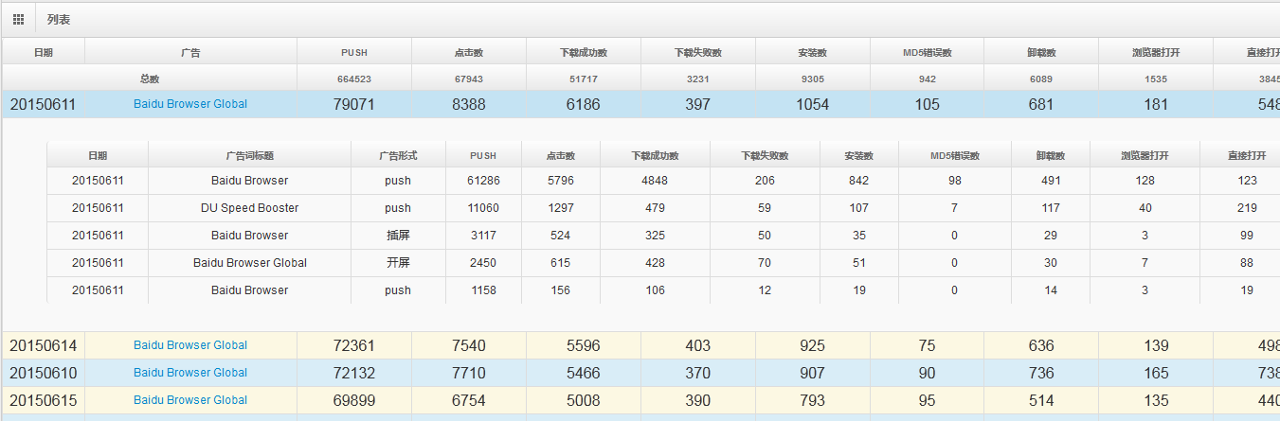Click the inner 直接打开 column header

(1247, 155)
